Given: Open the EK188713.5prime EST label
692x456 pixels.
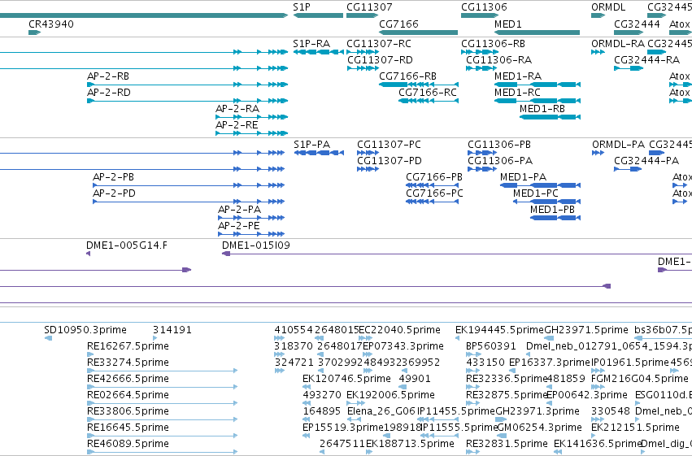Looking at the screenshot, I should coord(410,444).
